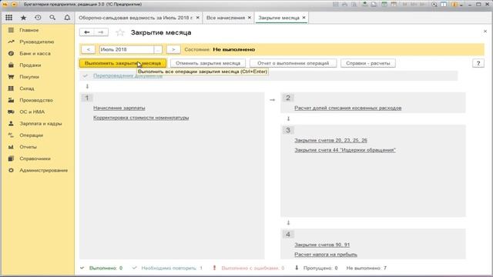Open ОС и НМА section
Image resolution: width=493 pixels, height=277 pixels.
pos(32,112)
